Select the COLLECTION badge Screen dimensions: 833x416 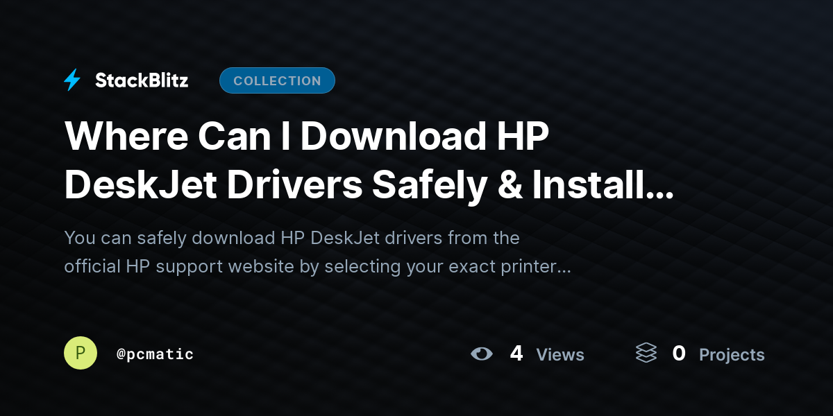tap(277, 80)
